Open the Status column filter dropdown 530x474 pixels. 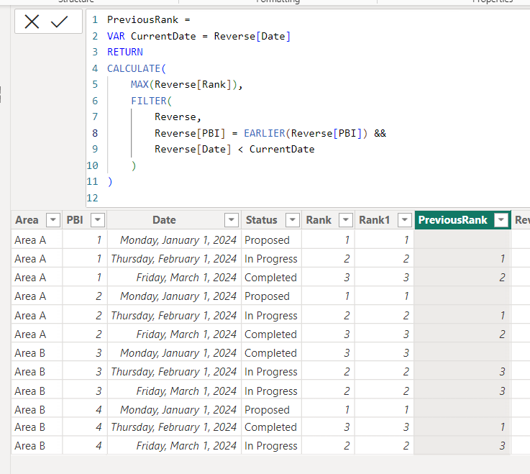click(x=293, y=220)
